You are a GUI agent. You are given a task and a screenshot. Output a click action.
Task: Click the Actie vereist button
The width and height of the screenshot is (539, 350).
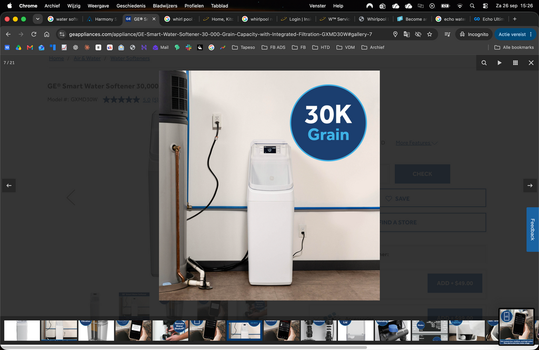515,34
